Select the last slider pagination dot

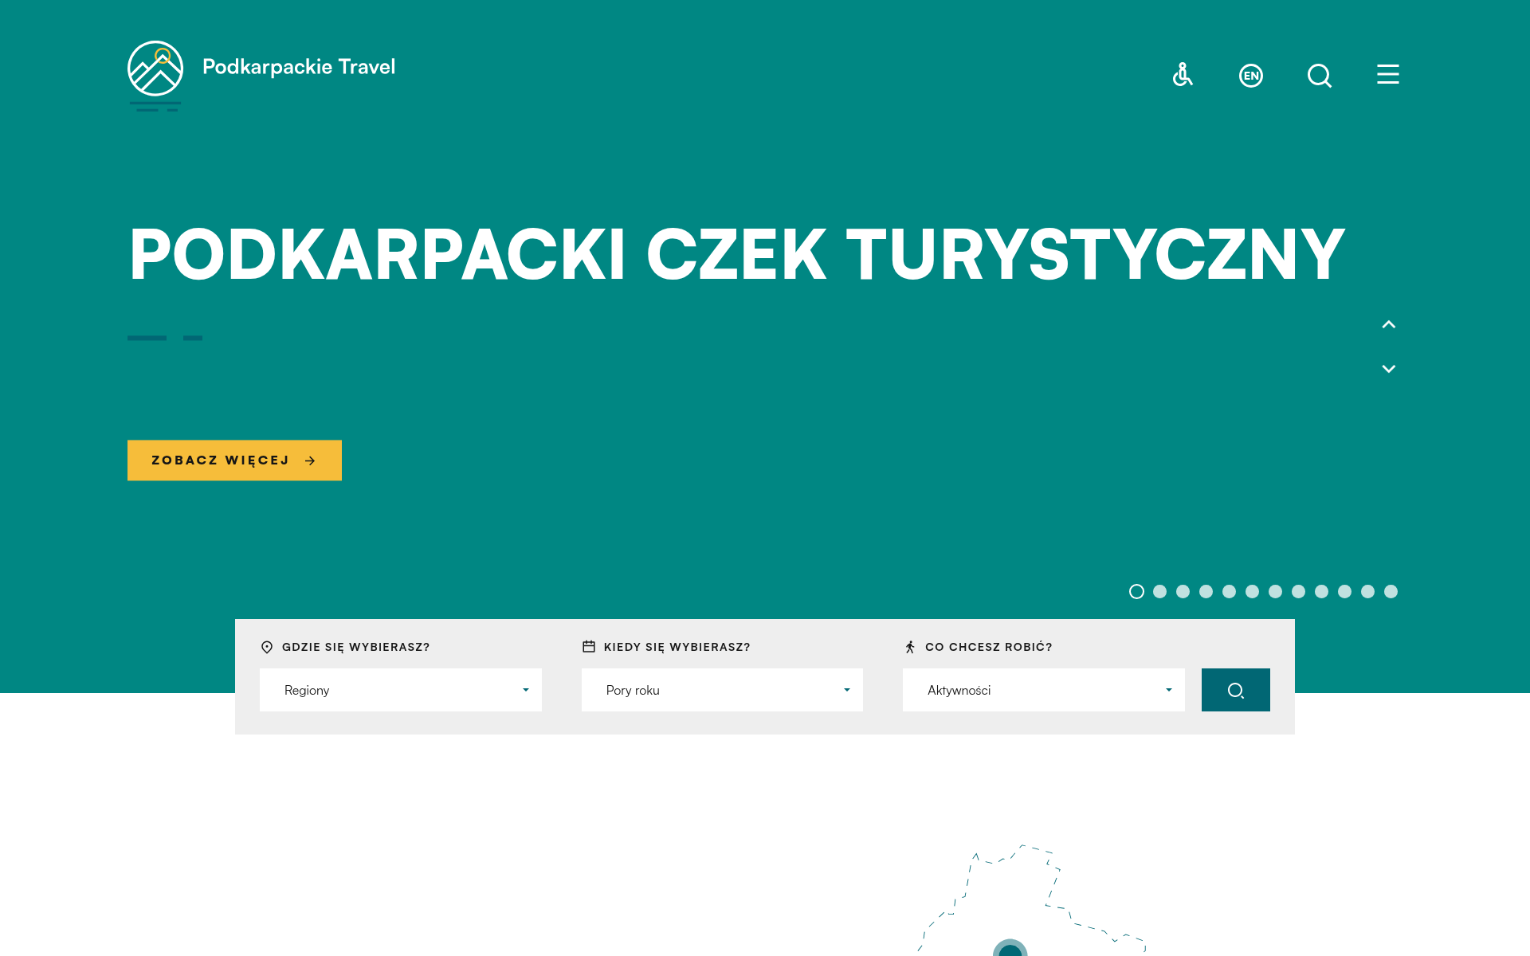(x=1391, y=591)
